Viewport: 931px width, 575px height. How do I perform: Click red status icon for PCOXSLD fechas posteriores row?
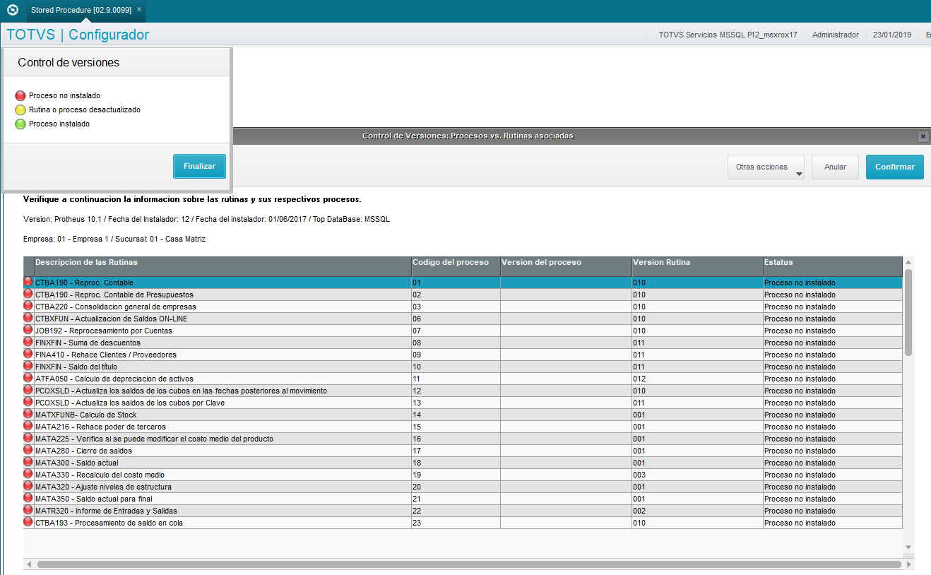click(x=28, y=390)
